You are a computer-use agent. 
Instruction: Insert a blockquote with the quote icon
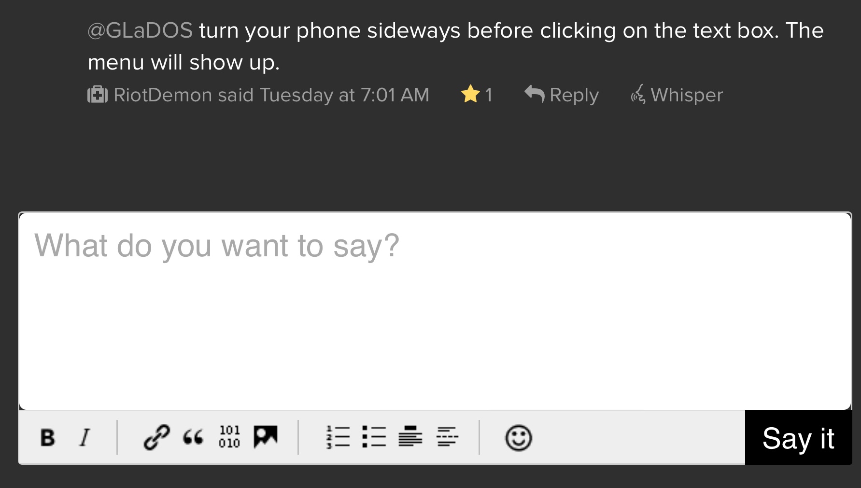pos(193,438)
